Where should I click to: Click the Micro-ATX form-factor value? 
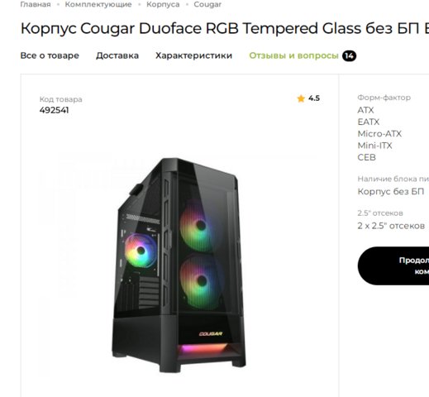[379, 134]
